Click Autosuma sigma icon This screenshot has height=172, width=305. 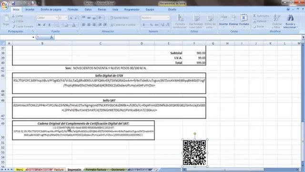pyautogui.click(x=254, y=16)
